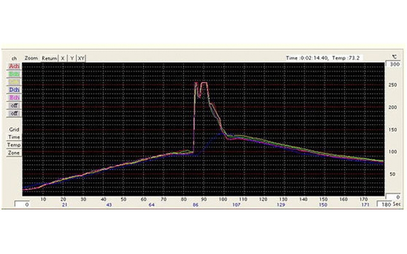Select the XY zoom mode

[x=81, y=58]
